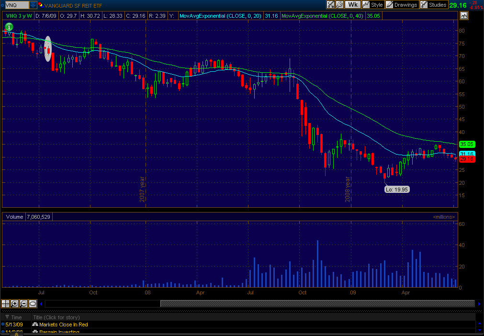Click the VNQ symbol input field
The height and width of the screenshot is (336, 484).
pyautogui.click(x=14, y=5)
